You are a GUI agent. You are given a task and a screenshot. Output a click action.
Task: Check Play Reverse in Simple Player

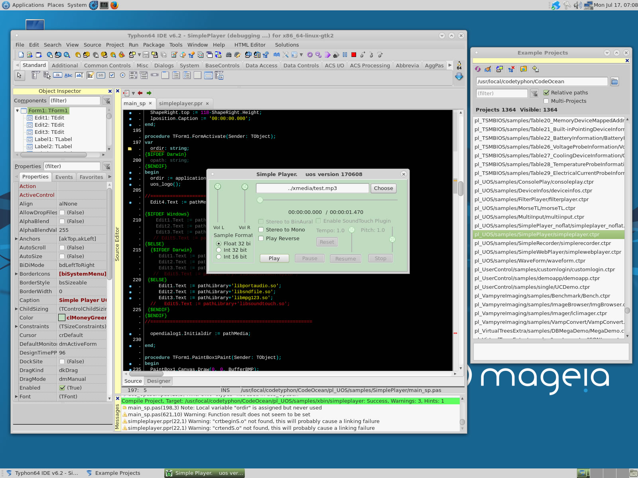pos(261,239)
